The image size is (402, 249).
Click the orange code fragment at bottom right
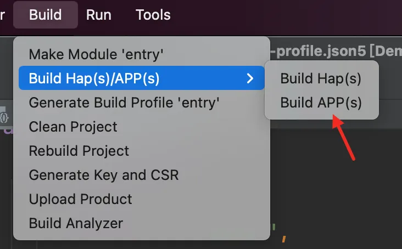click(x=284, y=239)
